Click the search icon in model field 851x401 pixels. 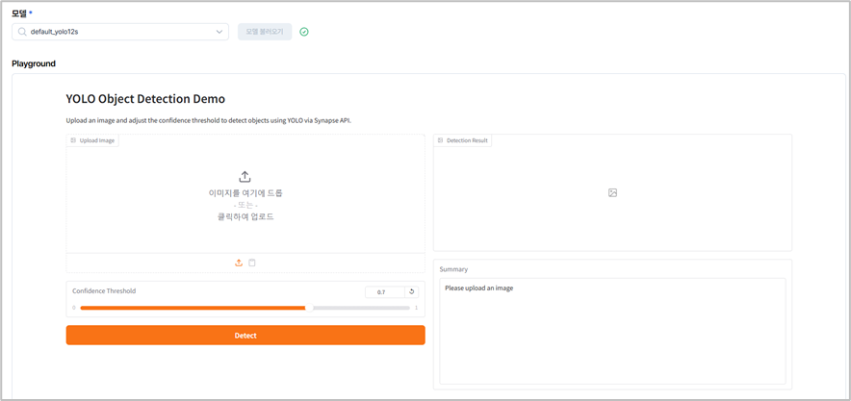[x=22, y=32]
